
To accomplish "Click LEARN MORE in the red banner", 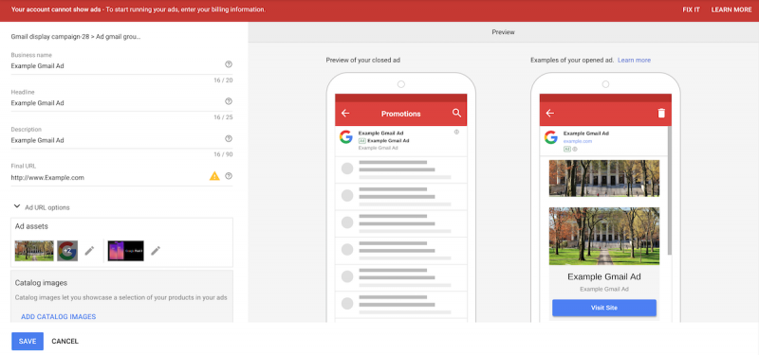I will point(731,9).
